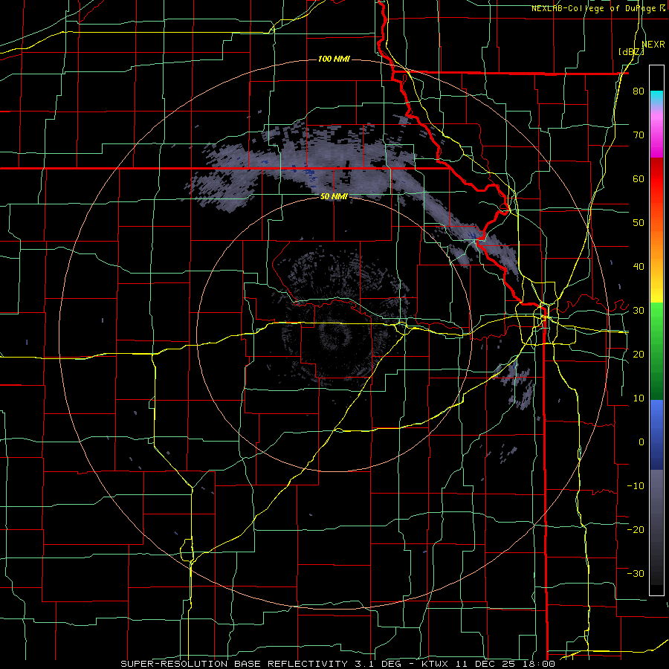
Task: Click the "50 NMI" range ring label
Action: coord(334,196)
